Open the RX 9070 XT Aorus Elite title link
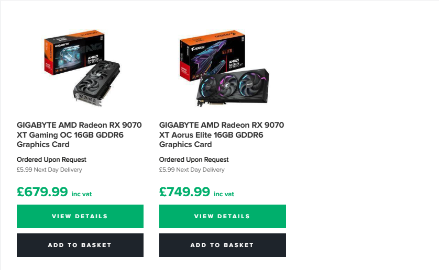The image size is (439, 270). click(222, 134)
